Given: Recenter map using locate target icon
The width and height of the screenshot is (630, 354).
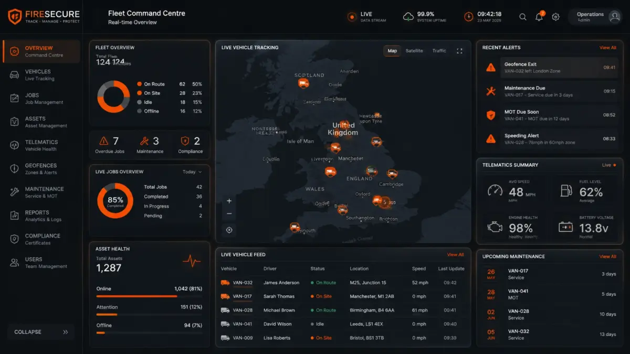Looking at the screenshot, I should 229,230.
